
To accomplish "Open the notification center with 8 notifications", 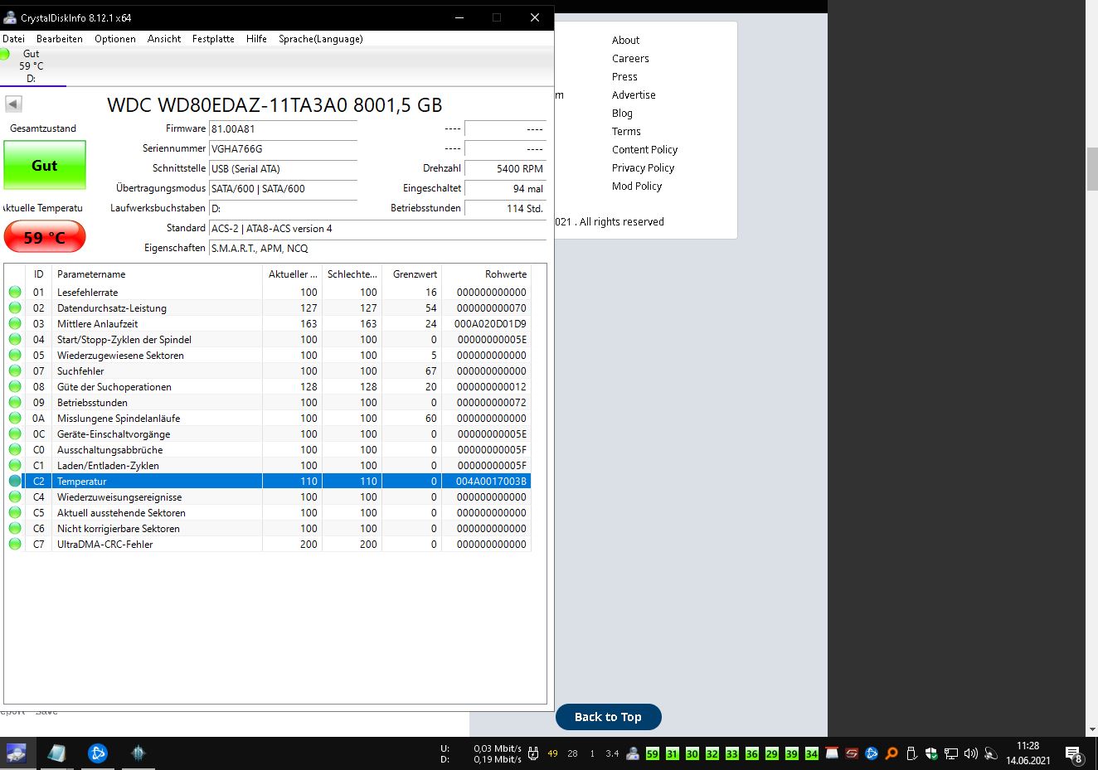I will [1074, 755].
